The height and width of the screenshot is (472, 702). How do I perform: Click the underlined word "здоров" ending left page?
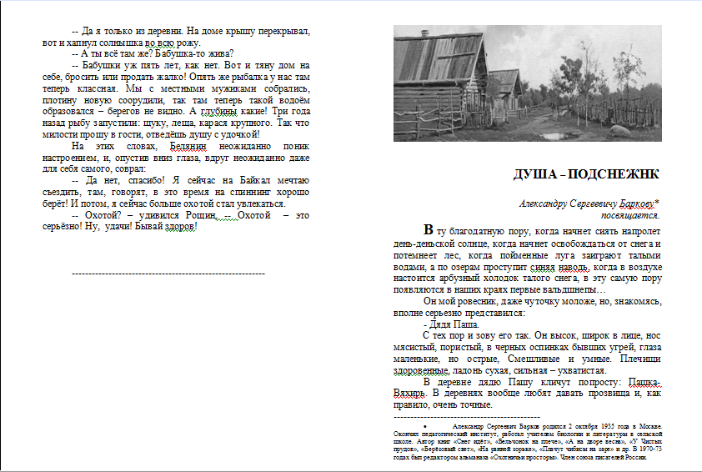click(178, 227)
